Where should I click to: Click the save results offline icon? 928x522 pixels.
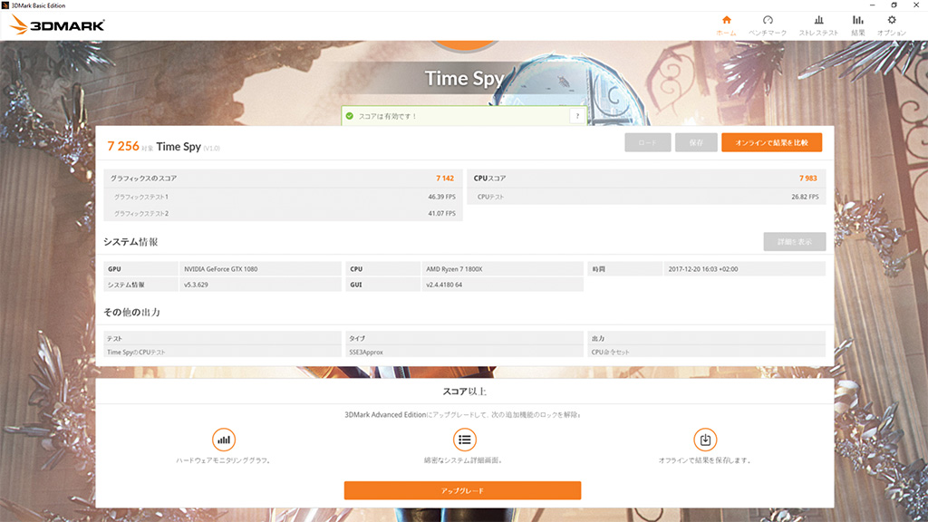705,440
